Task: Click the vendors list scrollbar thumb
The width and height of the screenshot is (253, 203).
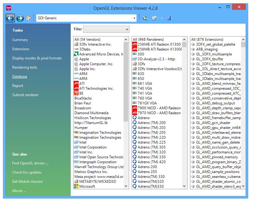Action: coord(126,82)
